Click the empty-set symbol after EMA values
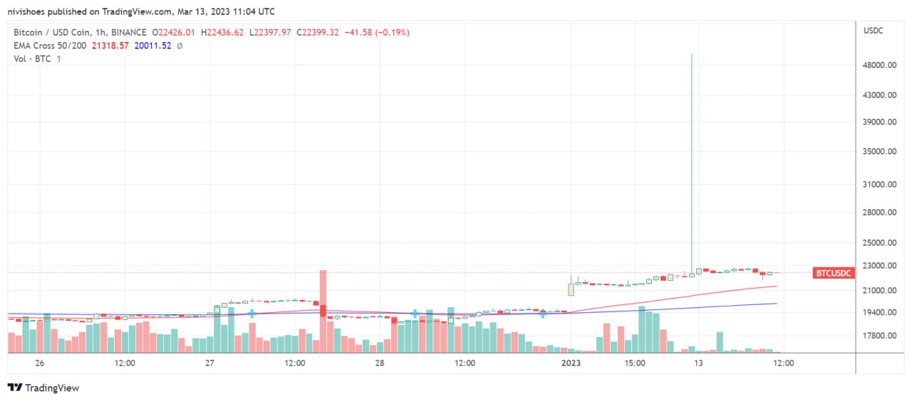Screen dimensions: 912x401 tap(180, 46)
